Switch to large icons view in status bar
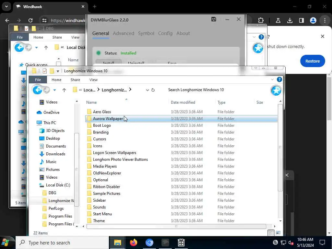This screenshot has width=332, height=249. click(278, 233)
